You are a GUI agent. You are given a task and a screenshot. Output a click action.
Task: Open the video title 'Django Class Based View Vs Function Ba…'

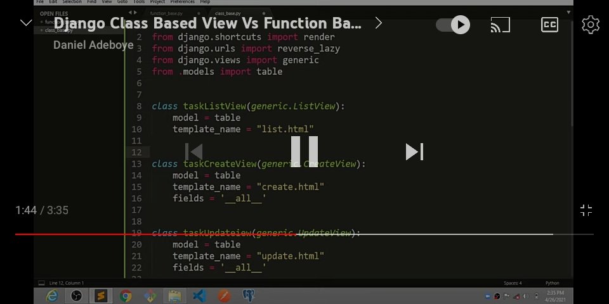tap(207, 23)
